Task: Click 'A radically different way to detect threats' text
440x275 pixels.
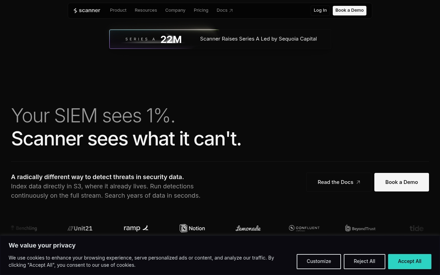Action: coord(97,177)
